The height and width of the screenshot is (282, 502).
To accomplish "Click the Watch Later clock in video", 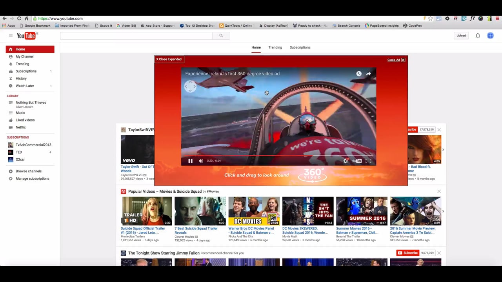I will pos(359,74).
